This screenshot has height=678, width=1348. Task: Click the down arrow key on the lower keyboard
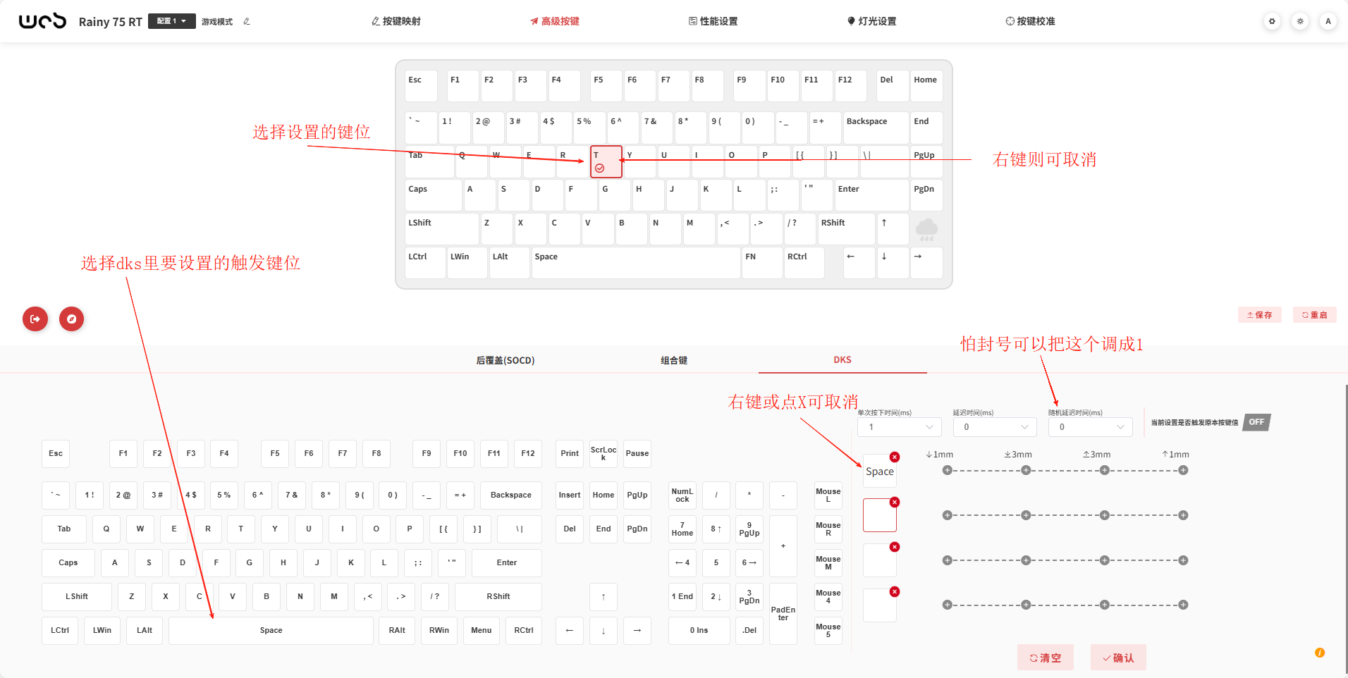[x=603, y=631]
